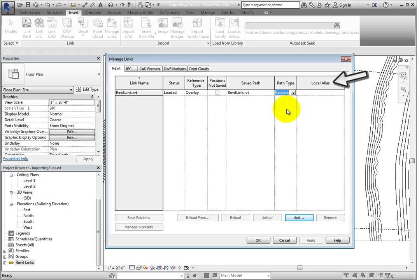
Task: Click the View Scale value field
Action: tap(72, 102)
